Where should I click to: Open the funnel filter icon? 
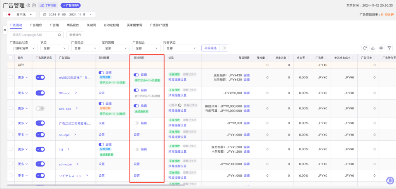389,48
